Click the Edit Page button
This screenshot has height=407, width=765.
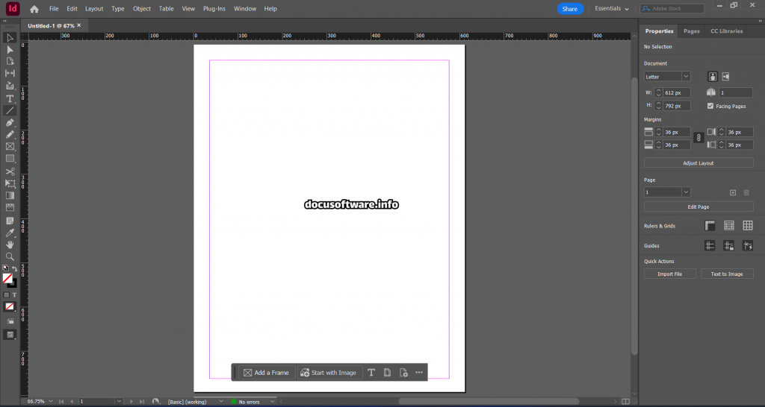[x=699, y=207]
